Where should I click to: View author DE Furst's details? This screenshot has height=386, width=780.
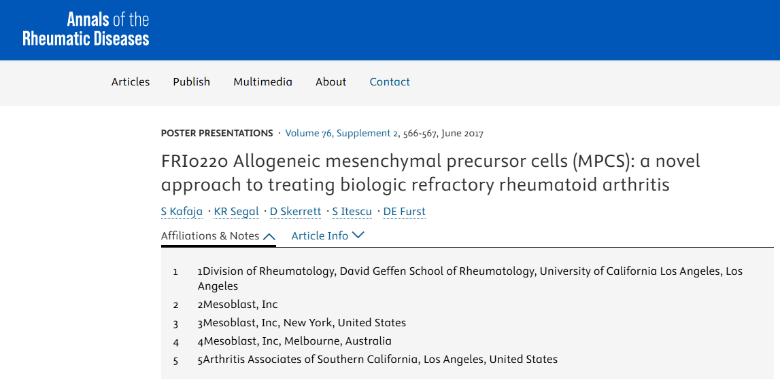point(404,212)
